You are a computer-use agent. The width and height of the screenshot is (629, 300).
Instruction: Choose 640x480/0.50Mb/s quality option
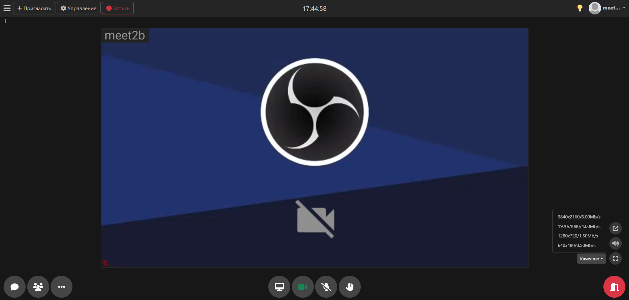pos(577,245)
